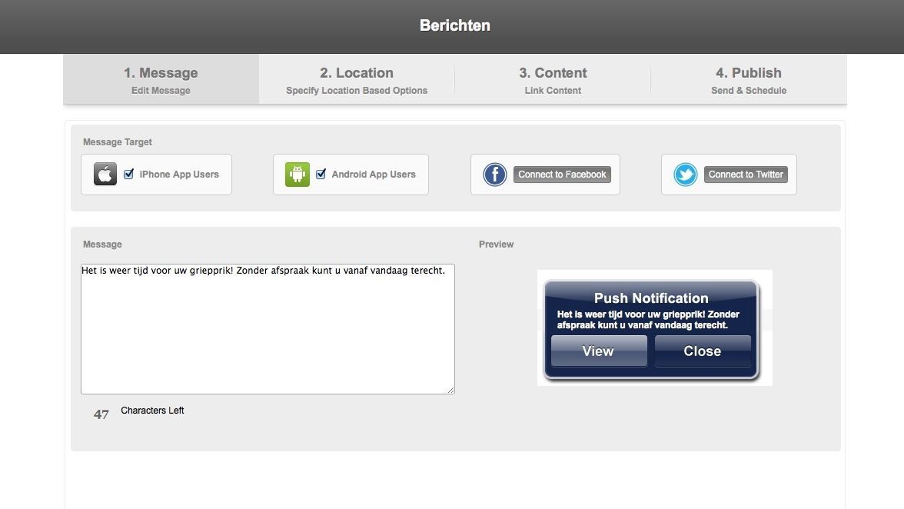Uncheck the iPhone App Users checkbox
904x509 pixels.
coord(129,174)
